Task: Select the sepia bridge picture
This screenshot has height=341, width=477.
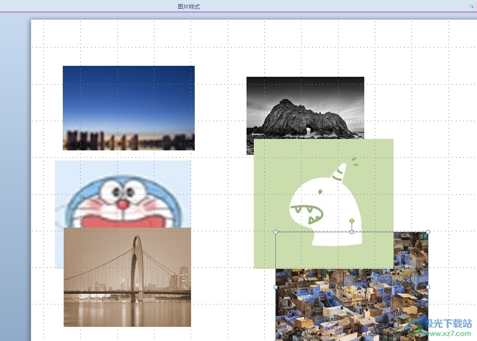Action: click(127, 277)
